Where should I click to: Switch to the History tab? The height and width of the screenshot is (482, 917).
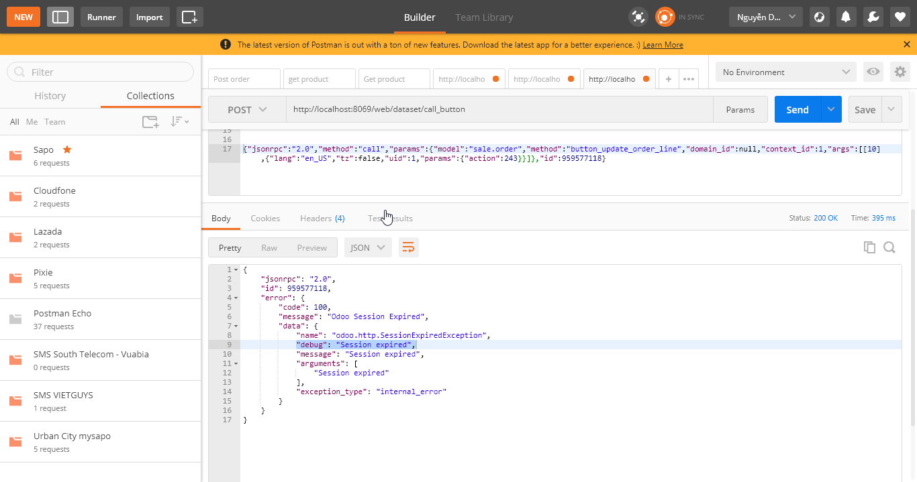point(50,96)
